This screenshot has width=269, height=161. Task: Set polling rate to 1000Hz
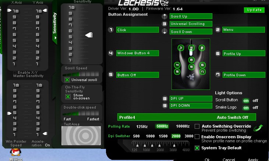pyautogui.click(x=183, y=127)
